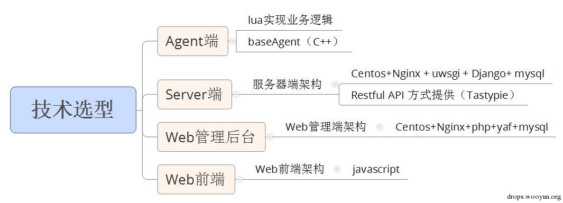Viewport: 563px width, 203px height.
Task: Collapse the Web前端 branch toggle
Action: click(239, 179)
